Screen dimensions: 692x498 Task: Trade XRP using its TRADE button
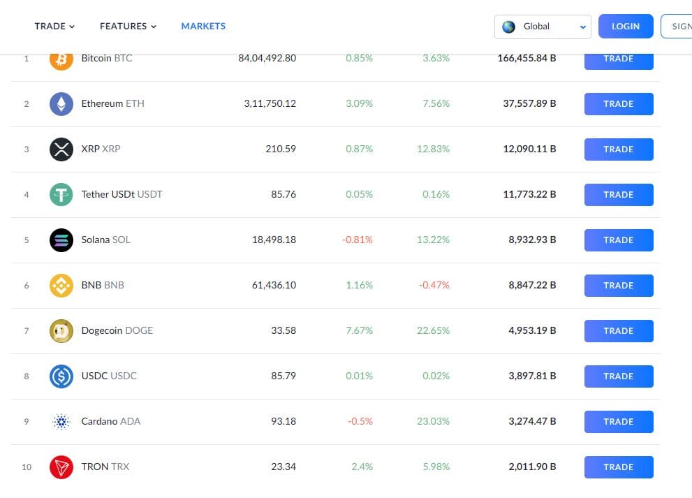[x=619, y=149]
